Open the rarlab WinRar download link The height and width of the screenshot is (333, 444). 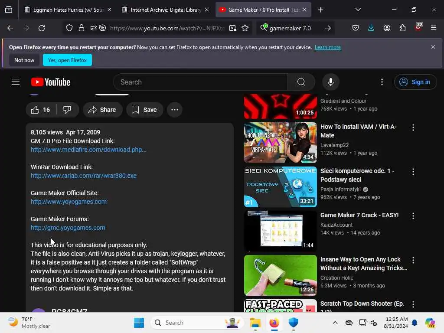point(84,176)
